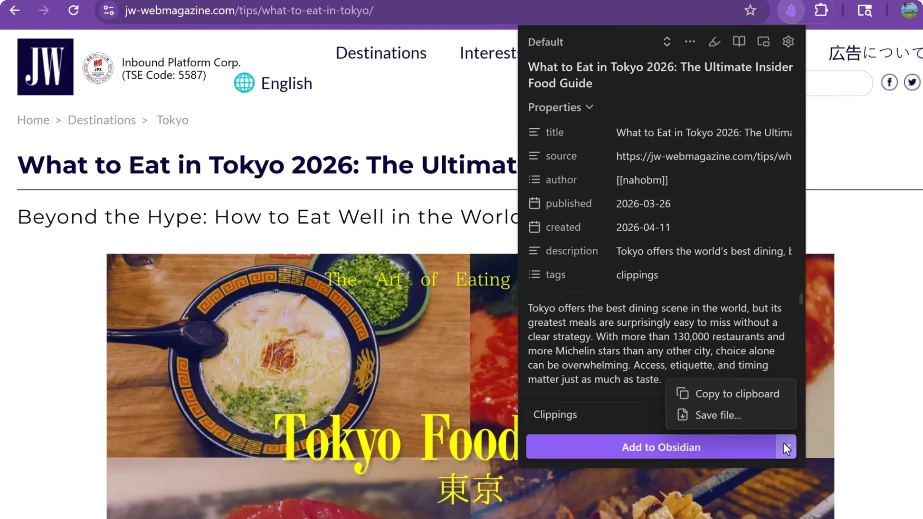Open clipper in embedded side window icon
The image size is (923, 519).
[x=763, y=42]
